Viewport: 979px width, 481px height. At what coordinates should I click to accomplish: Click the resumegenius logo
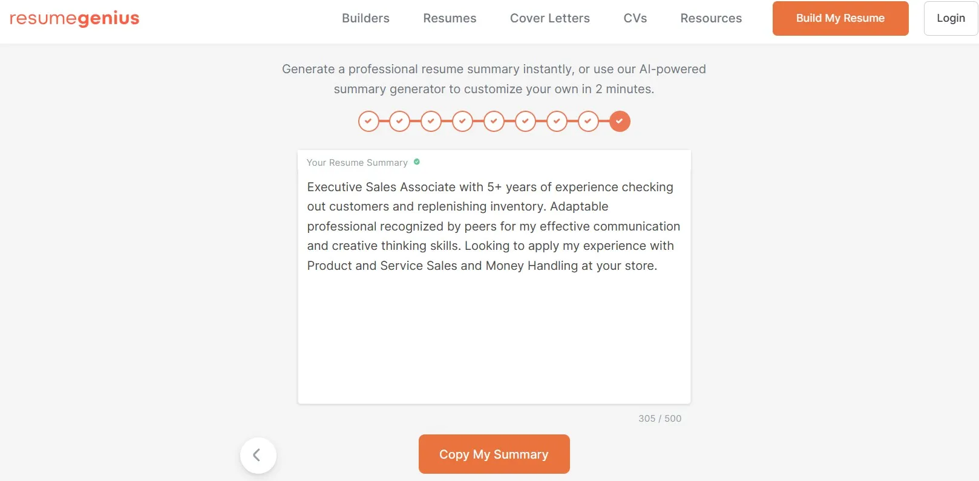point(74,18)
